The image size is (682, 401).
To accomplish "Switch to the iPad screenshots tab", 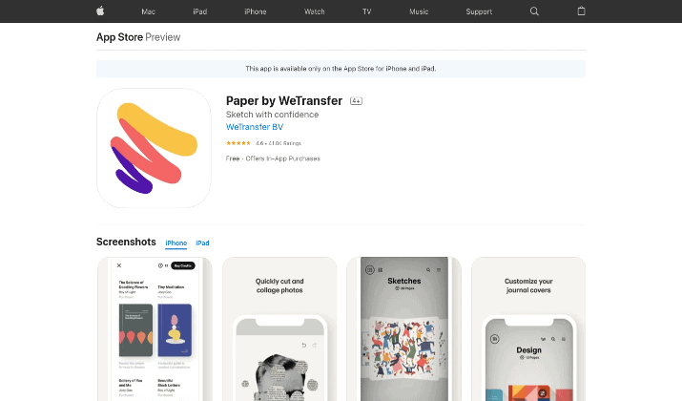I will pyautogui.click(x=202, y=243).
